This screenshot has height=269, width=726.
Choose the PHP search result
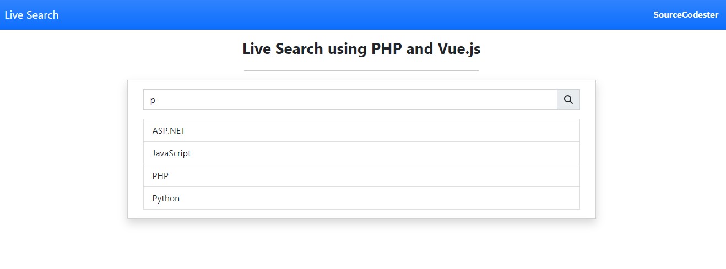(361, 175)
